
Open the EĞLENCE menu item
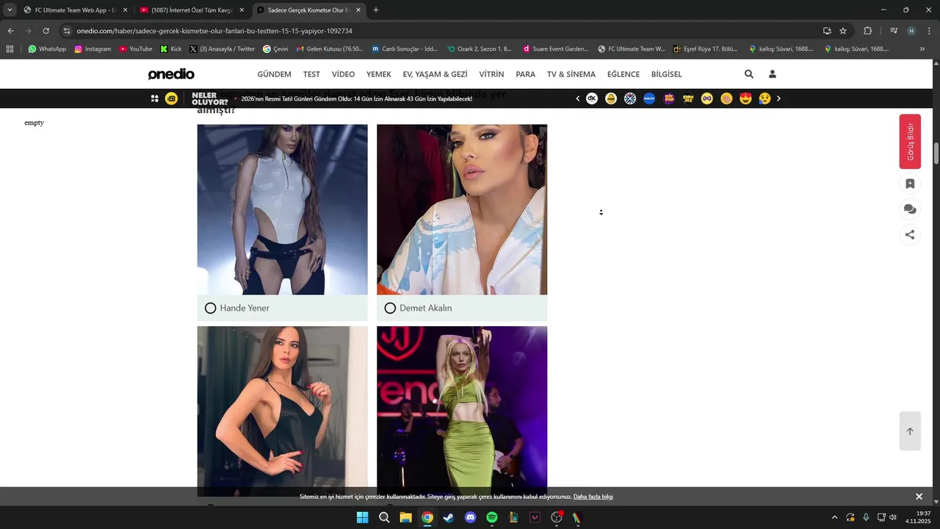(623, 74)
